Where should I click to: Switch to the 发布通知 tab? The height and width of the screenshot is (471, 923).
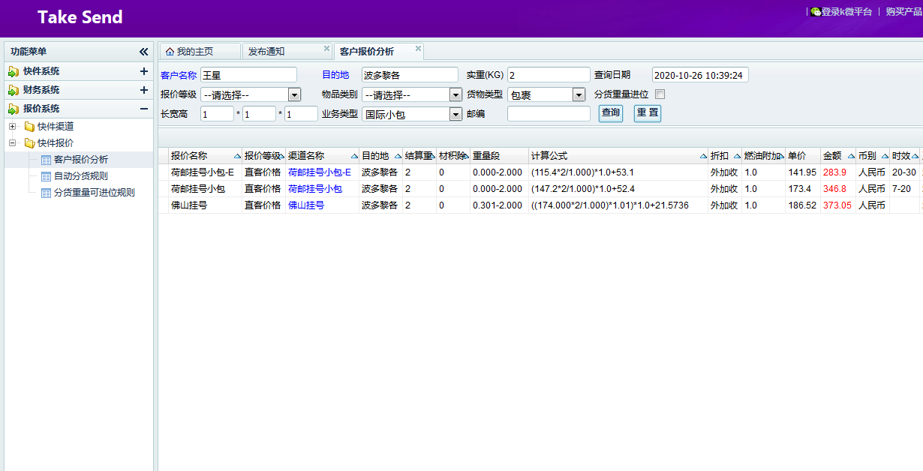click(x=267, y=52)
